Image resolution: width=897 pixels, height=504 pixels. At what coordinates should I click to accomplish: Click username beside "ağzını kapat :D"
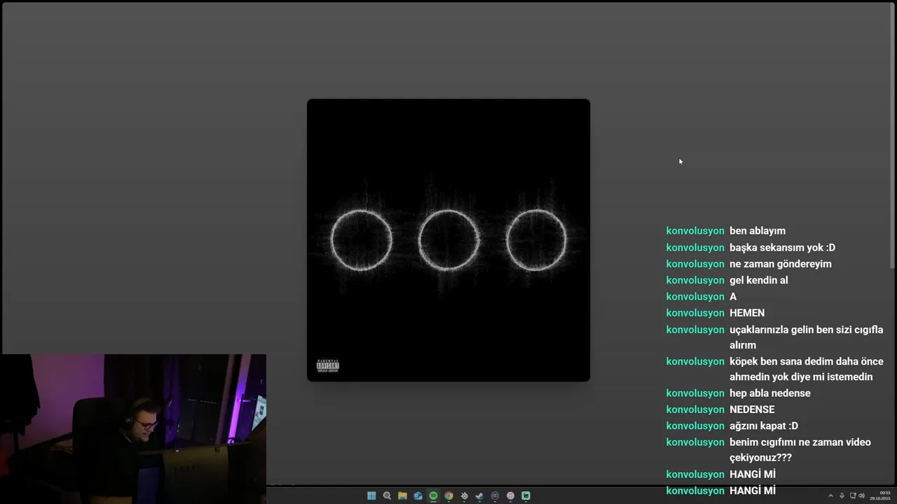(695, 426)
